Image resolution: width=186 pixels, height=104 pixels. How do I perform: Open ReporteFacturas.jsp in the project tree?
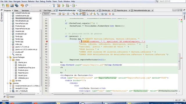point(23,29)
